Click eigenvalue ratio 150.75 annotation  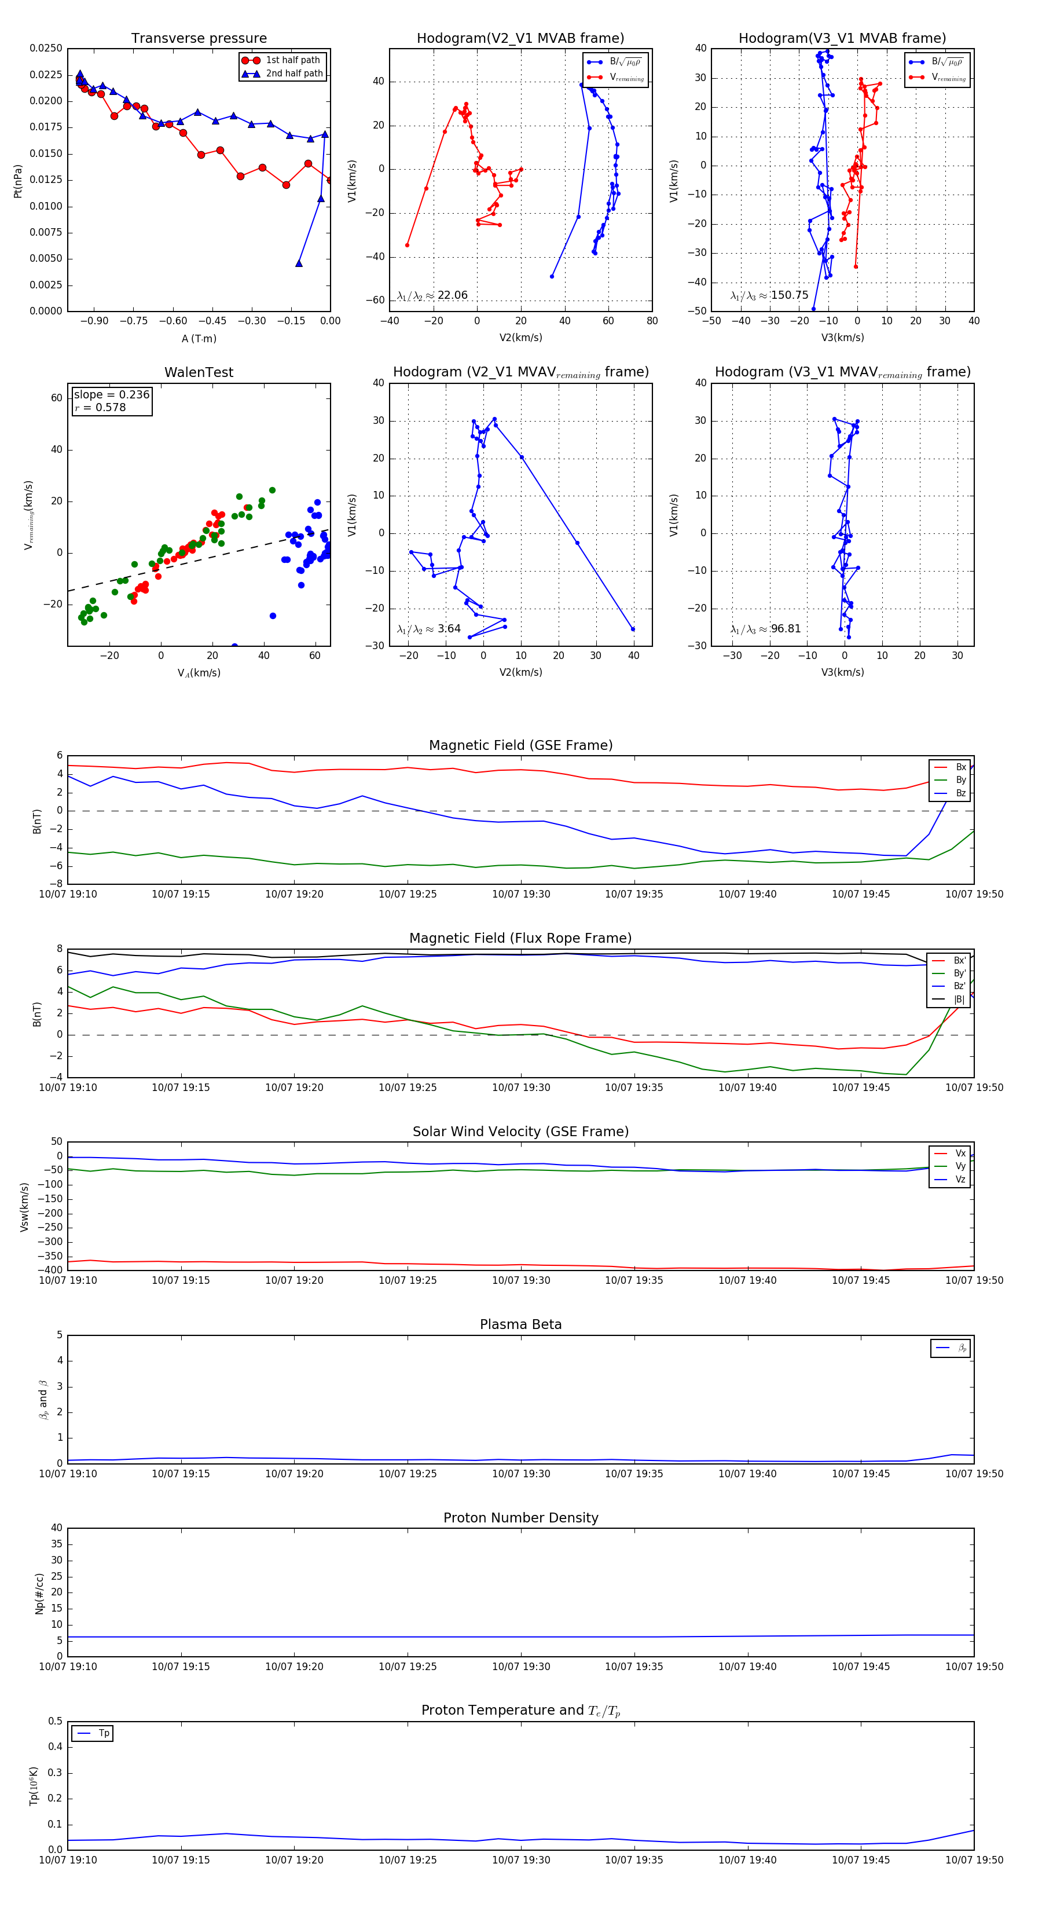769,295
